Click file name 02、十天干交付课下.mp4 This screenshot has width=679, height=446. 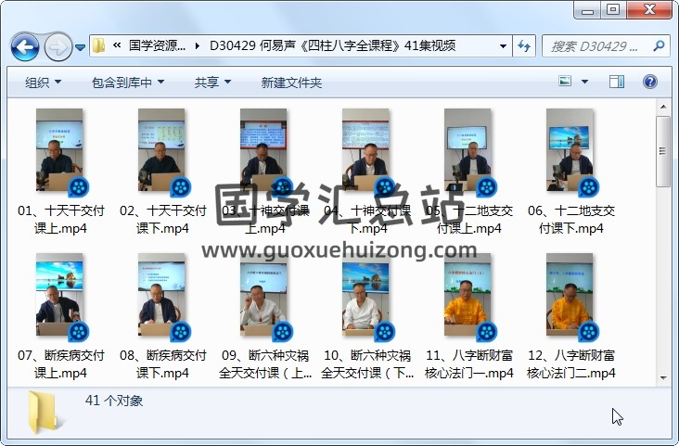[x=163, y=220]
